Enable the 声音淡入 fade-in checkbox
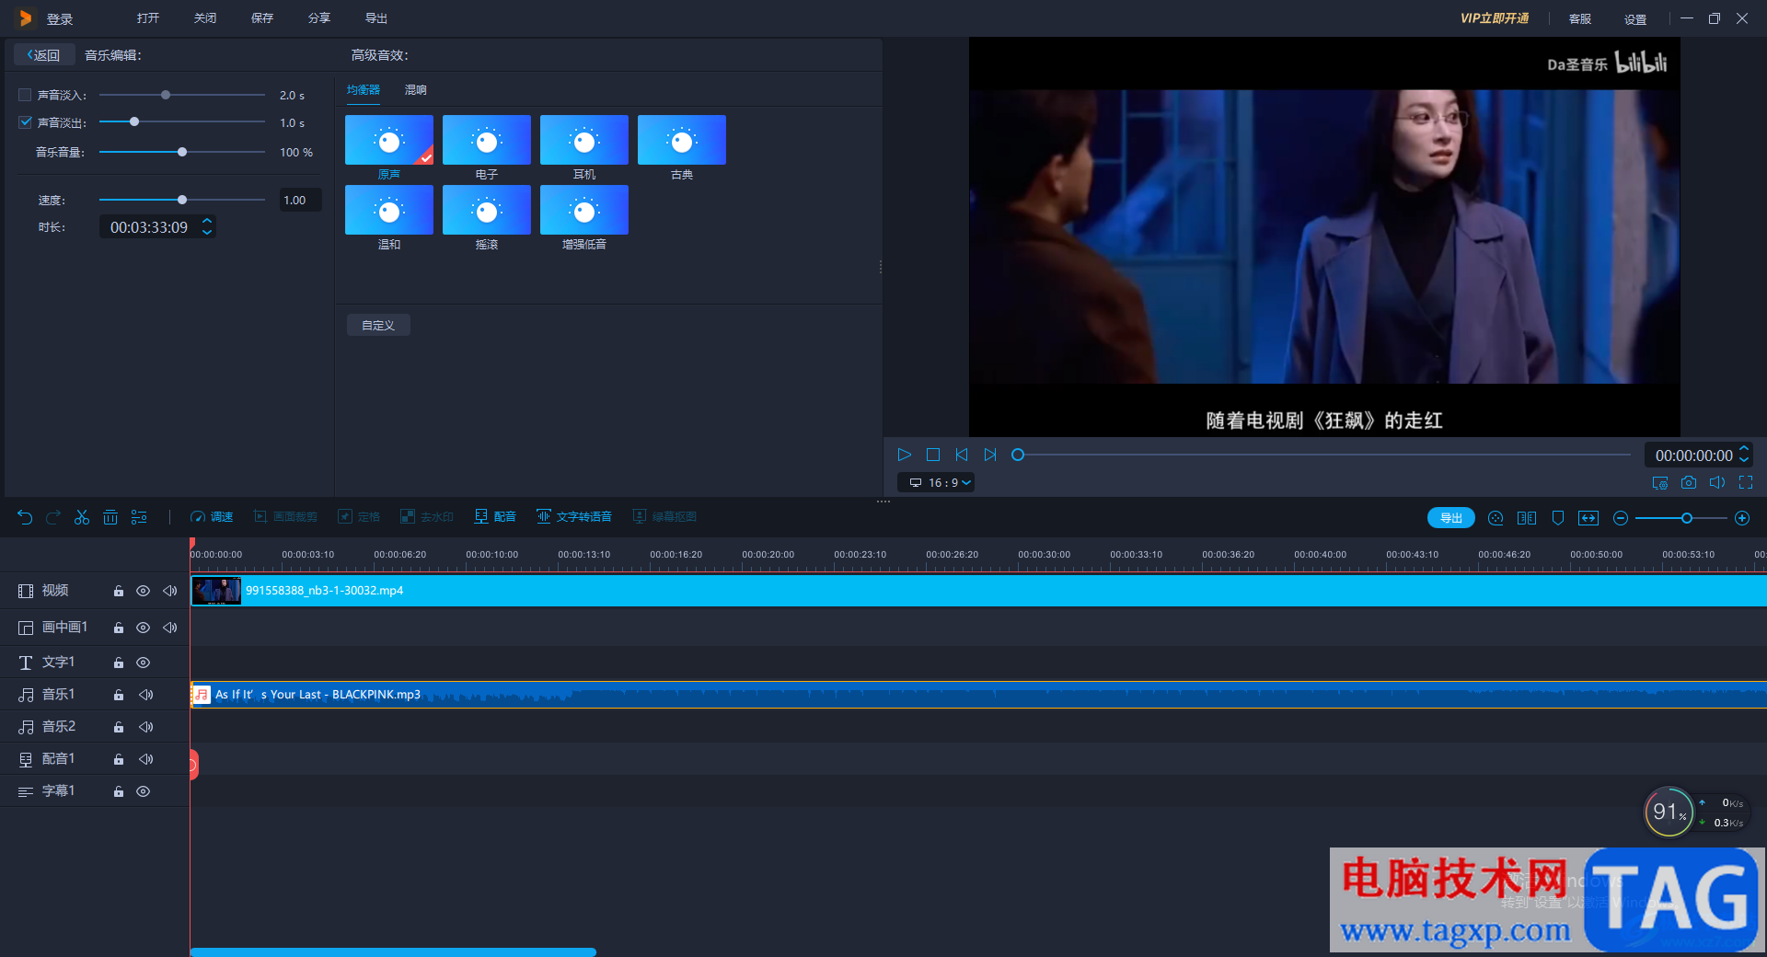Image resolution: width=1767 pixels, height=957 pixels. click(x=25, y=95)
